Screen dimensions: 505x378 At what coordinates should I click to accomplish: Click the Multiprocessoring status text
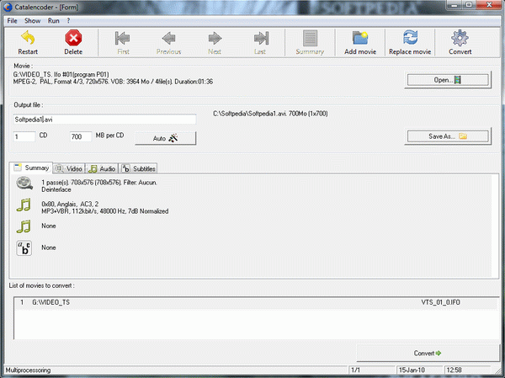pos(28,370)
